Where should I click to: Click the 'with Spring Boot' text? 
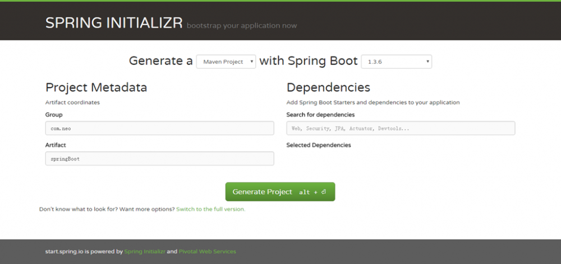pyautogui.click(x=309, y=61)
